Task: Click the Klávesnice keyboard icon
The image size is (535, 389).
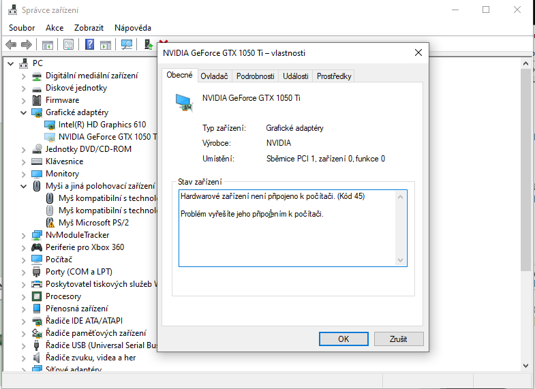Action: pyautogui.click(x=37, y=161)
